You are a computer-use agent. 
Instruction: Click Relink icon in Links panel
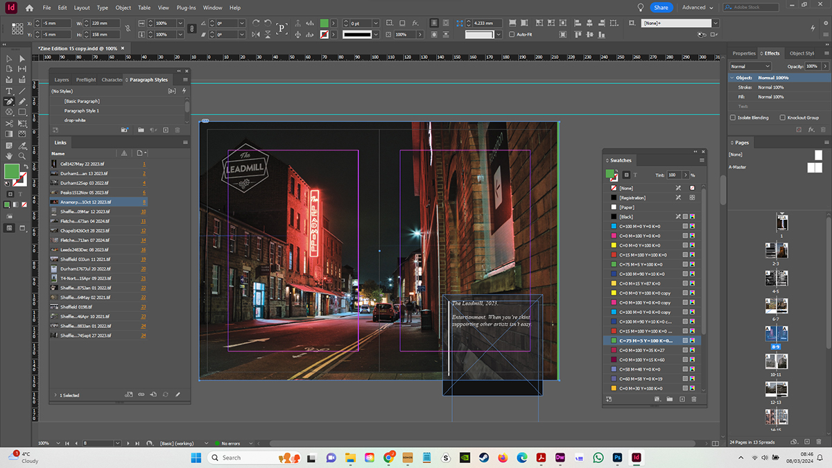pos(141,395)
